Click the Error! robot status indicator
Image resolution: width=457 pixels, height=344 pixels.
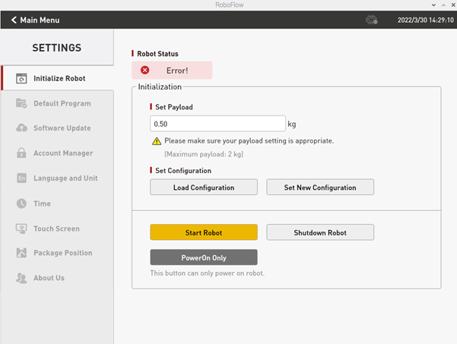pos(172,70)
